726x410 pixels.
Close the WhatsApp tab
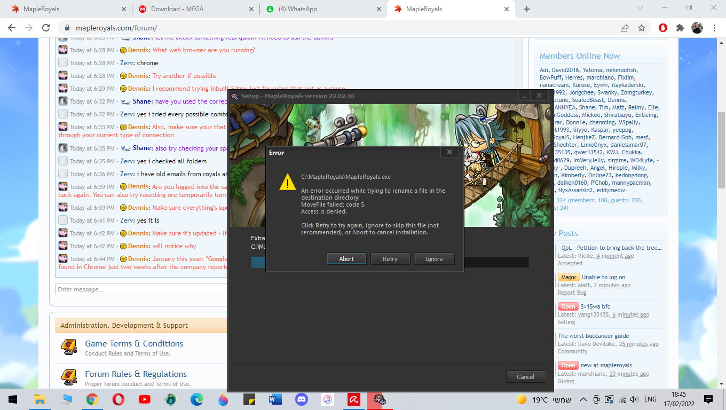(378, 9)
